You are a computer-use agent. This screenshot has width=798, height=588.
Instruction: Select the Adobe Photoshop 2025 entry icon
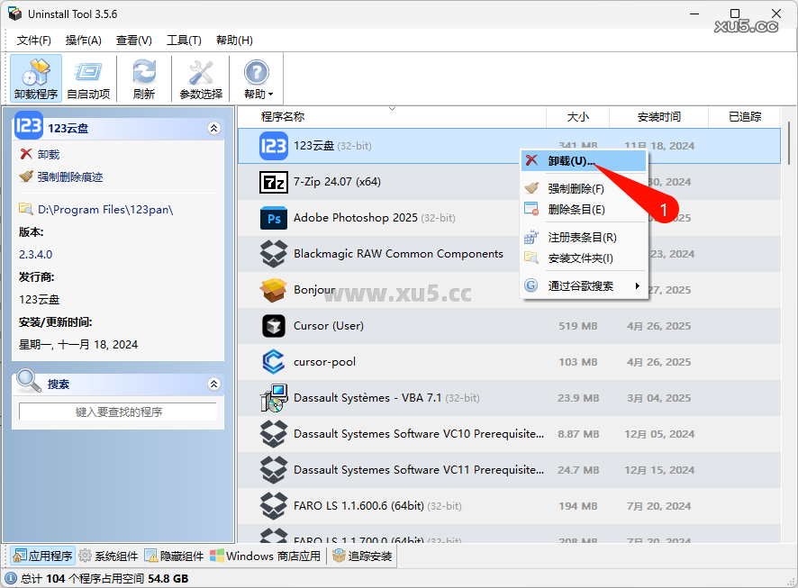[x=273, y=217]
